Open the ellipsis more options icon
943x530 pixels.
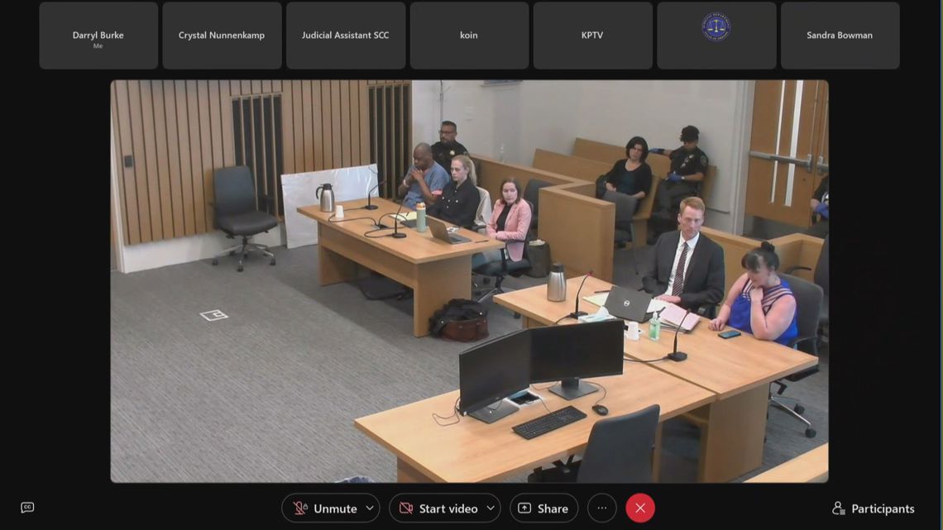click(601, 507)
